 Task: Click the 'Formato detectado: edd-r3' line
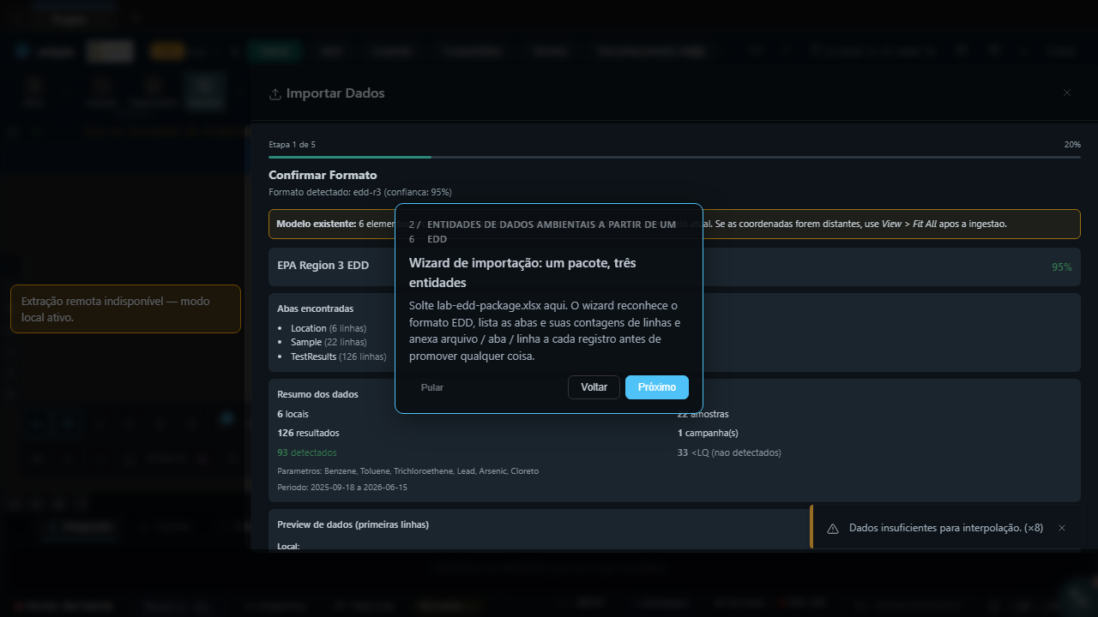360,192
